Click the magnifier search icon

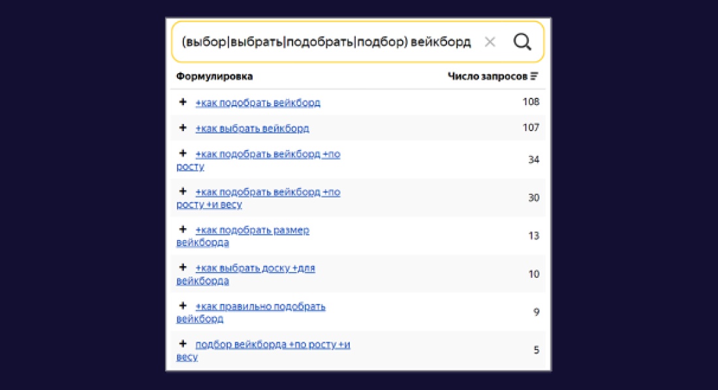(522, 41)
